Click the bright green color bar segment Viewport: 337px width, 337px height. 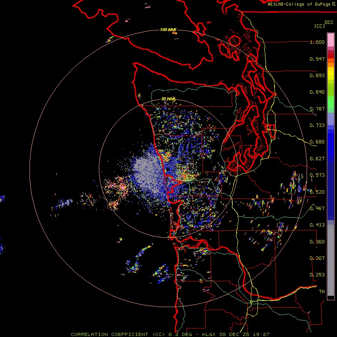click(x=331, y=102)
